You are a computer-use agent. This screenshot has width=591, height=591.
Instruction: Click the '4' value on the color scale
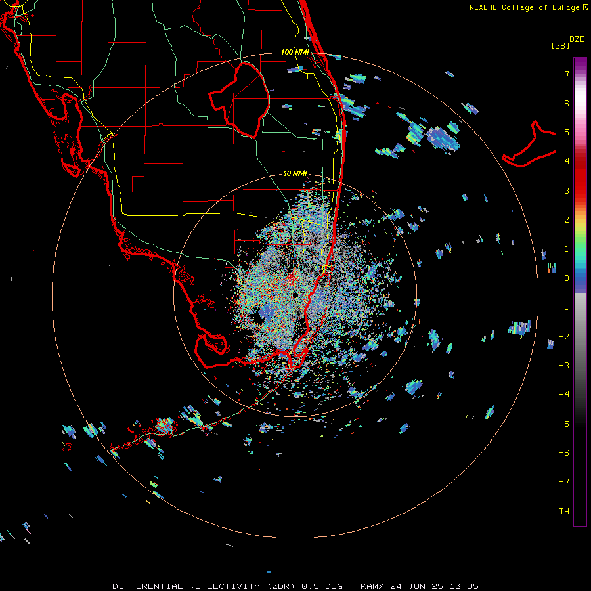pos(567,162)
